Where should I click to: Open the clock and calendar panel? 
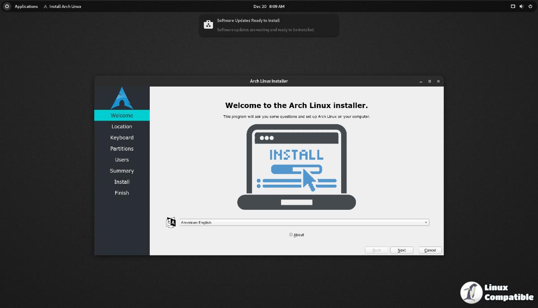click(269, 6)
